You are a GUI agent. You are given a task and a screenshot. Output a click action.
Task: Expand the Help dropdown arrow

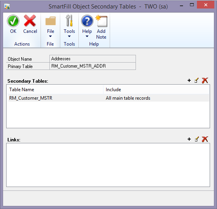coord(87,36)
